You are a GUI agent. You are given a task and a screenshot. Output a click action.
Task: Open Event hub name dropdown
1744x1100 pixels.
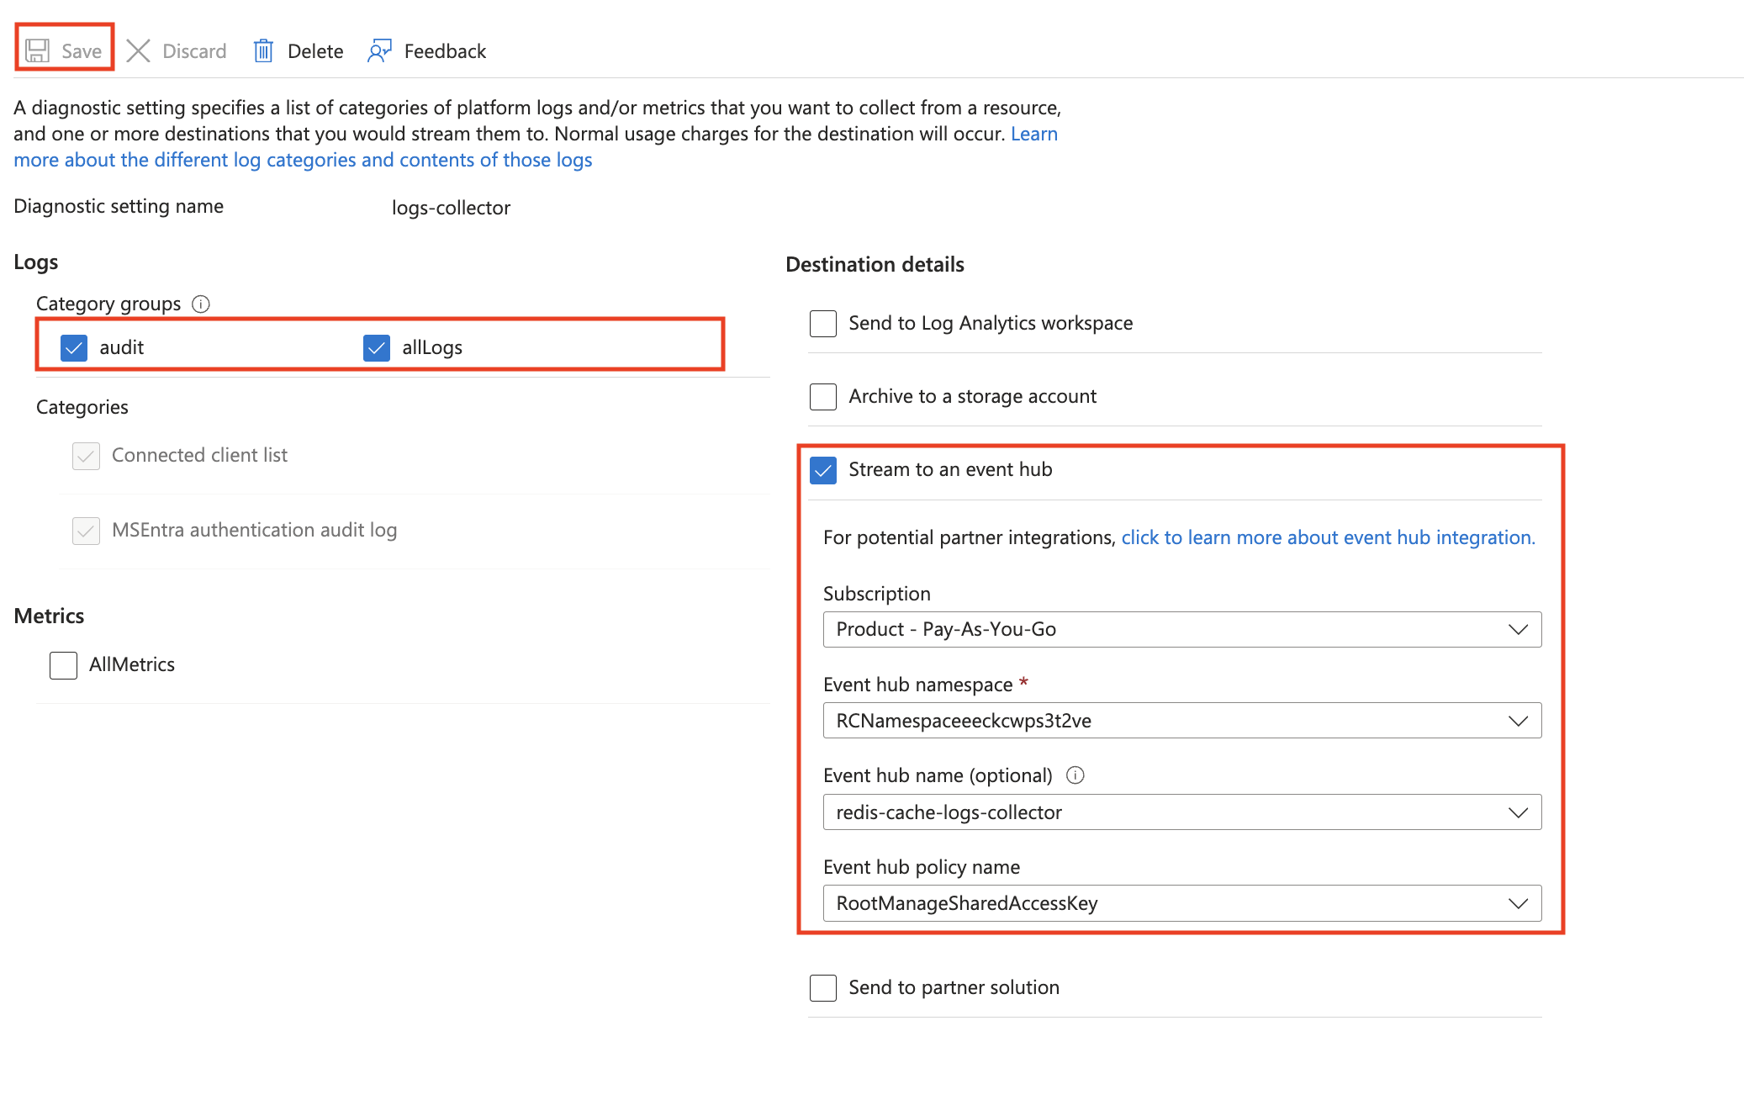pos(1181,812)
